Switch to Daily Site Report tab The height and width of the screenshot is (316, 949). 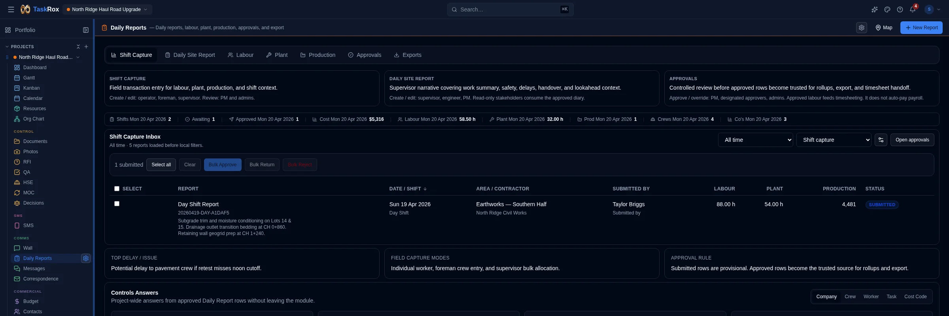tap(190, 55)
